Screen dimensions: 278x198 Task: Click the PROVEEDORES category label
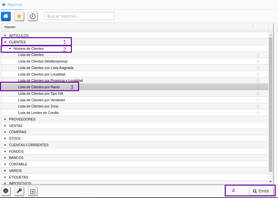22,119
